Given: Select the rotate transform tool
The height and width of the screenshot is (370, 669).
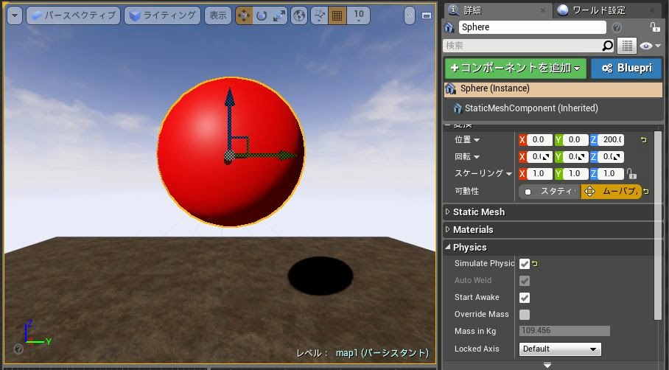Looking at the screenshot, I should pos(261,15).
